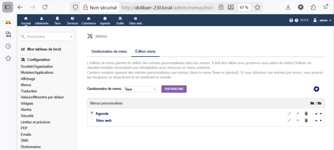Open the help question mark icon
The width and height of the screenshot is (334, 150).
(x=296, y=20)
